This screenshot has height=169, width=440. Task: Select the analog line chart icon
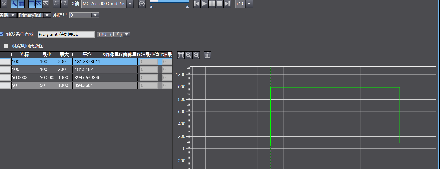(32, 4)
